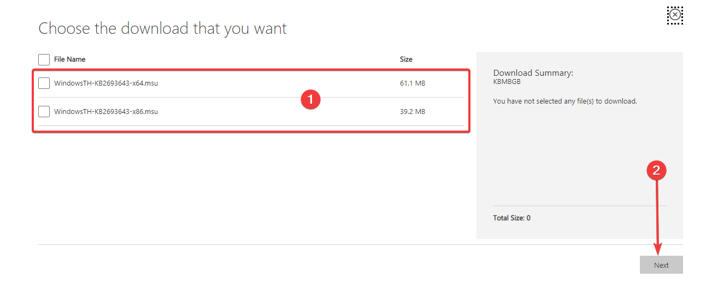Check the box for WindowsTH-KB2693643-x64.msu
This screenshot has width=718, height=283.
click(x=44, y=83)
